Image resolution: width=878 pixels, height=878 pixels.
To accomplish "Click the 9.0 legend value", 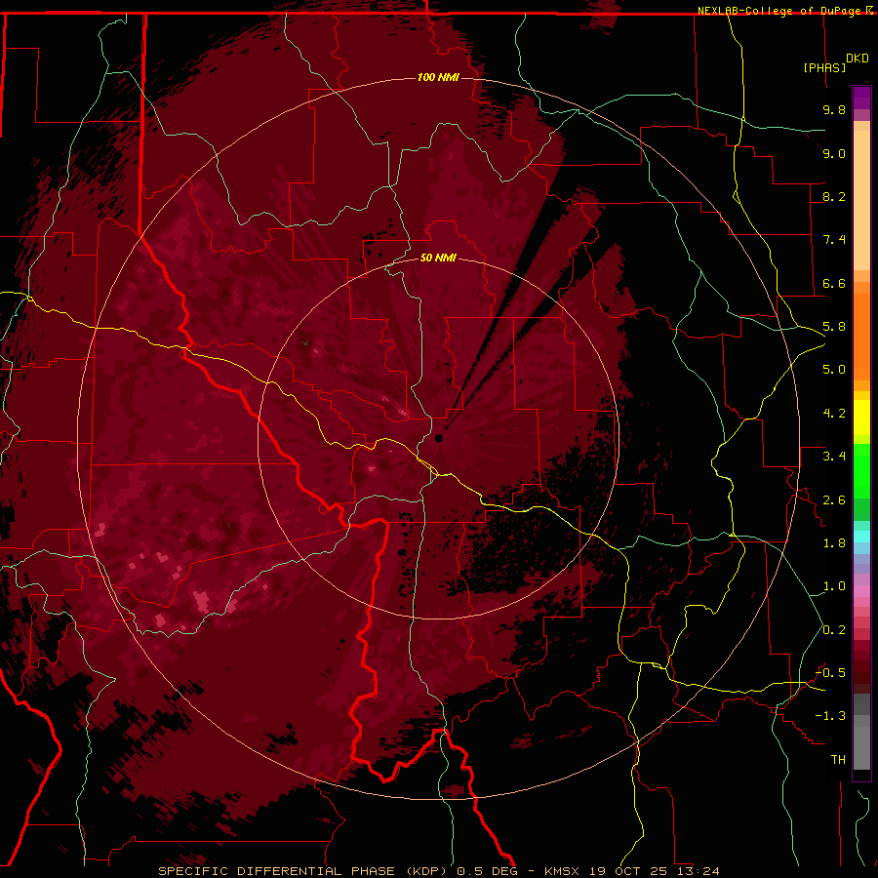I will click(x=834, y=153).
